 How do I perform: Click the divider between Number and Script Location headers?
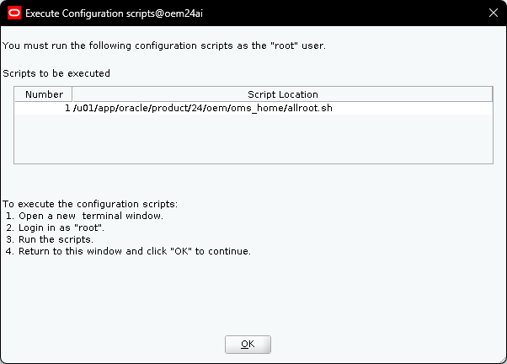72,94
